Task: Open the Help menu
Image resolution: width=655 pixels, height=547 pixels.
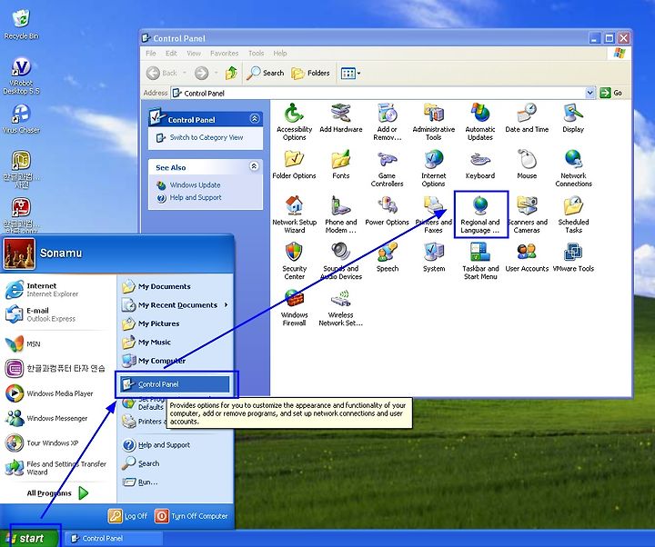Action: pos(280,54)
